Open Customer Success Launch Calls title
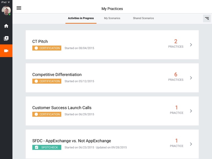The width and height of the screenshot is (212, 159). (62, 108)
